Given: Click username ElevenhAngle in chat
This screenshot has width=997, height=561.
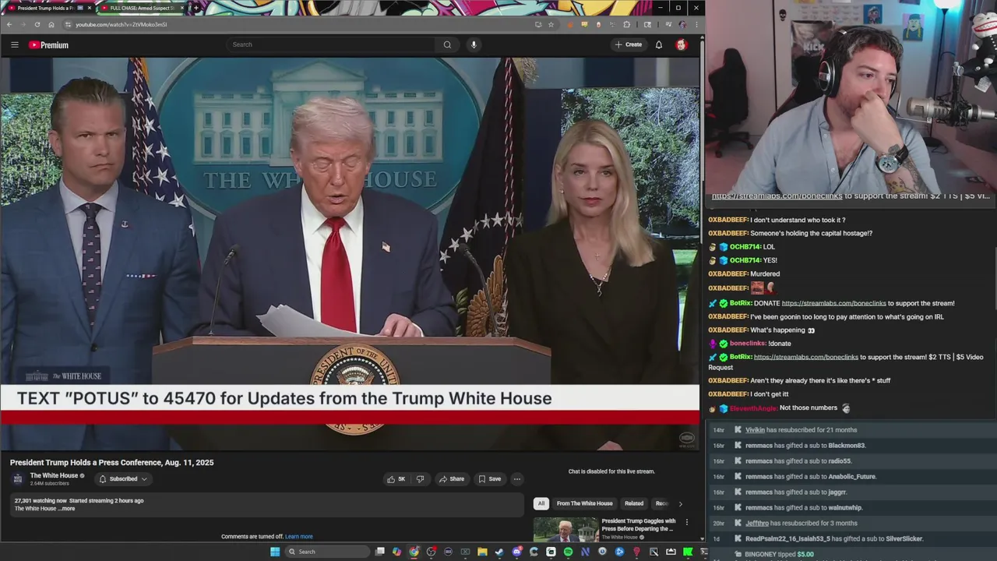Looking at the screenshot, I should coord(752,408).
